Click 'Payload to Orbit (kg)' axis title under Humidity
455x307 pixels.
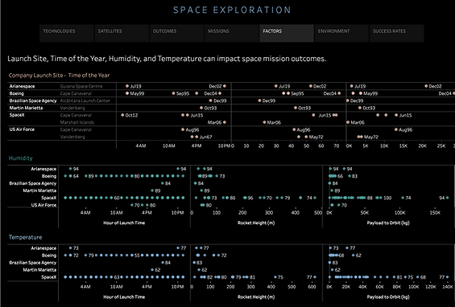[388, 223]
